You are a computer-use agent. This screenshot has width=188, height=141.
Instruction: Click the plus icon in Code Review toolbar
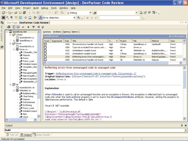[28, 27]
